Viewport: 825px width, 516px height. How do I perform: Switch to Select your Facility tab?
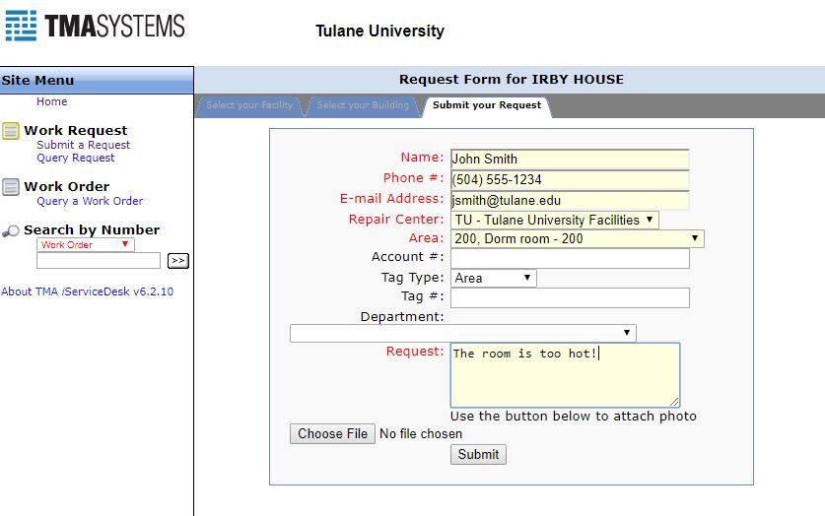[x=248, y=105]
